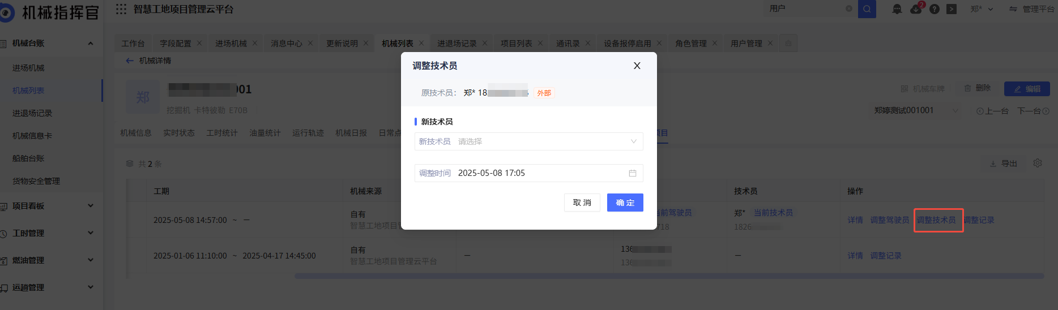Open the calendar icon in 调整时间
The height and width of the screenshot is (310, 1058).
click(x=633, y=173)
